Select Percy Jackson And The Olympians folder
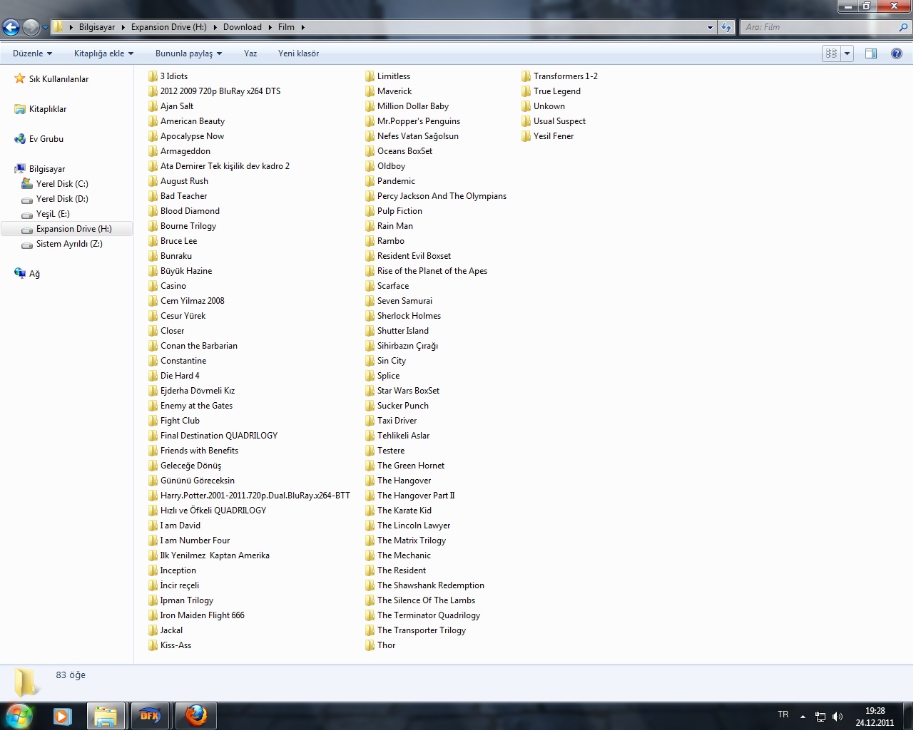Screen dimensions: 921x733 tap(436, 196)
